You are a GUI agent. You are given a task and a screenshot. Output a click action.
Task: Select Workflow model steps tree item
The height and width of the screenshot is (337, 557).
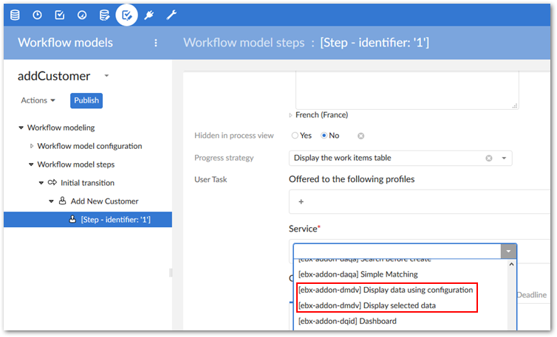[76, 164]
